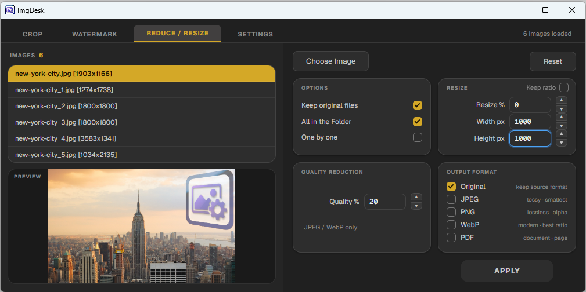586x292 pixels.
Task: Select the Reduce / Resize tab
Action: [178, 33]
